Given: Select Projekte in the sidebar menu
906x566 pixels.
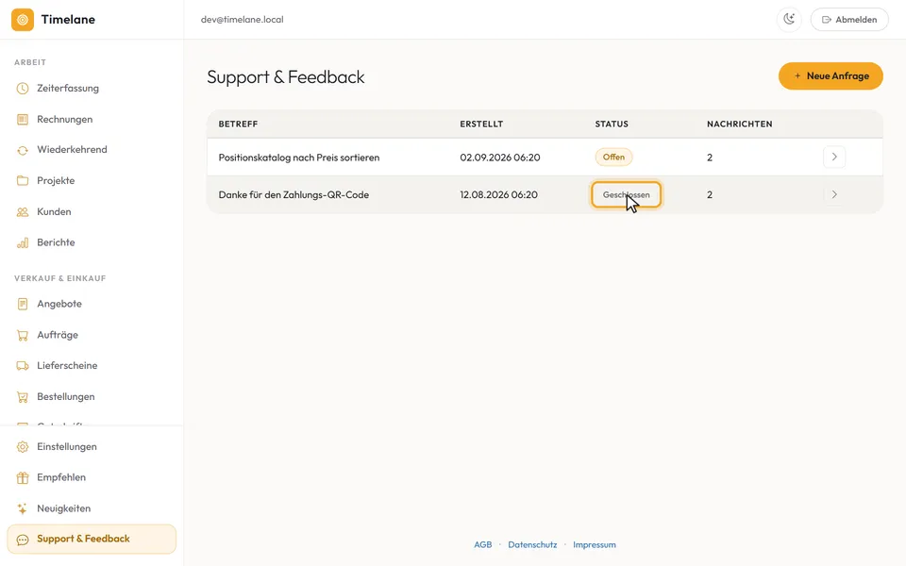Looking at the screenshot, I should tap(92, 181).
